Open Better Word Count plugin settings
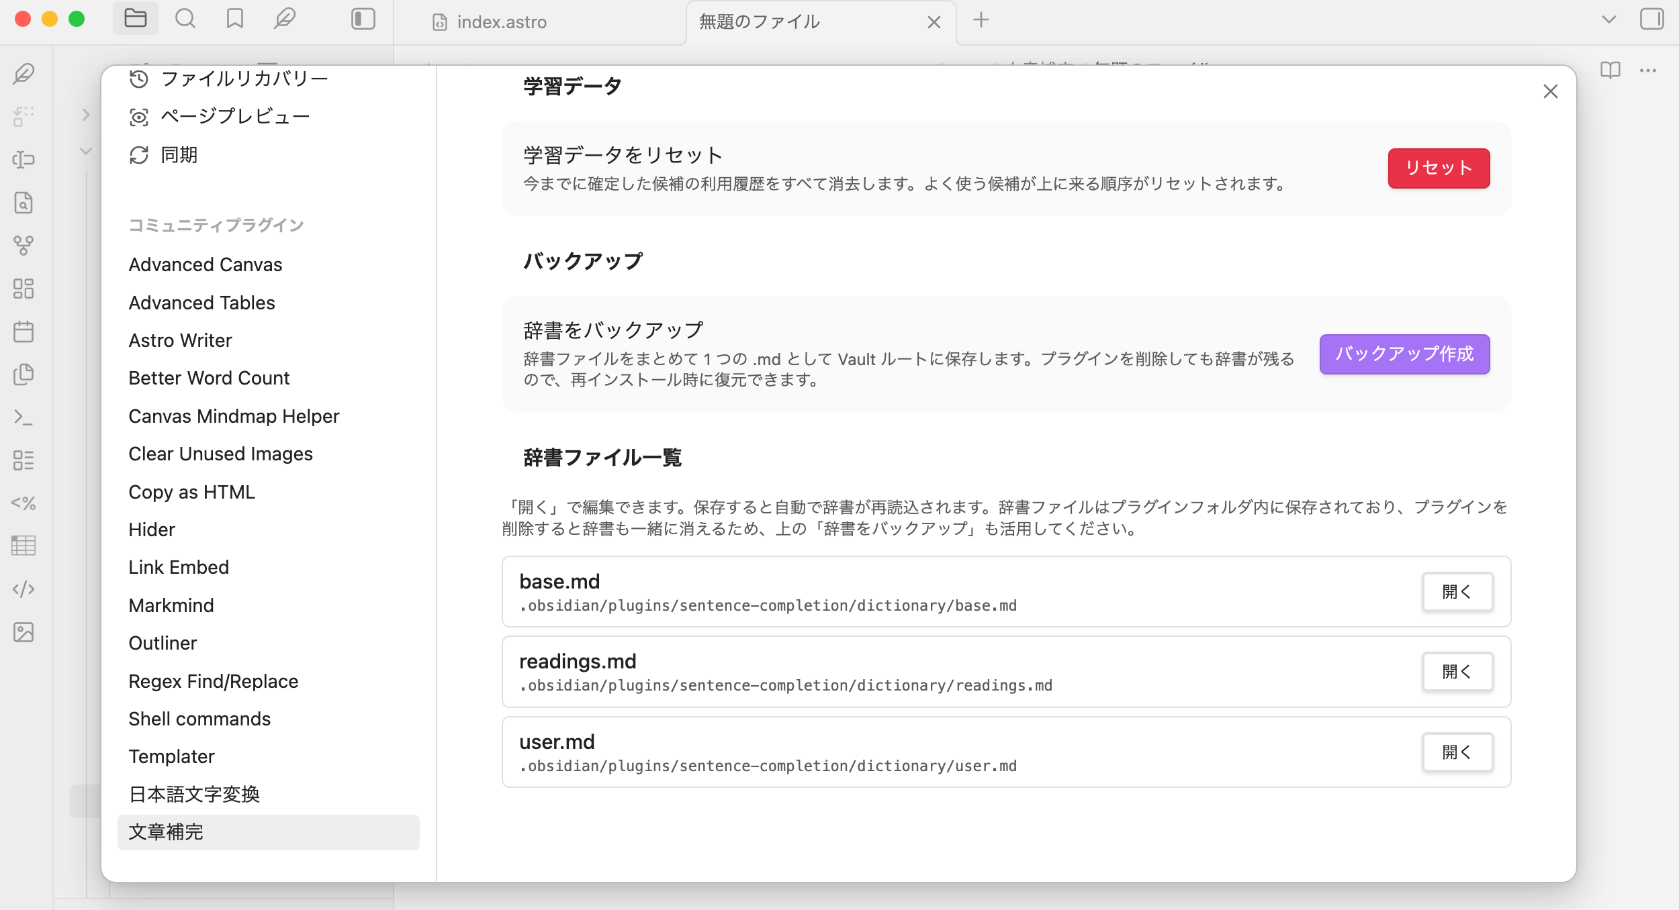 pyautogui.click(x=269, y=378)
